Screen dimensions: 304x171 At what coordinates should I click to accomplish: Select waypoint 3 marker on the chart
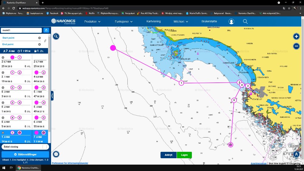coord(248,85)
